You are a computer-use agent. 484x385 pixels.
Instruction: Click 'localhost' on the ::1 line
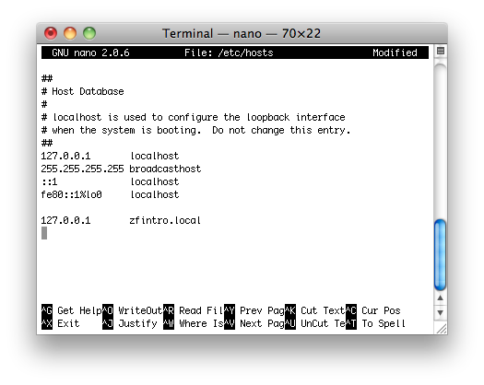click(155, 181)
